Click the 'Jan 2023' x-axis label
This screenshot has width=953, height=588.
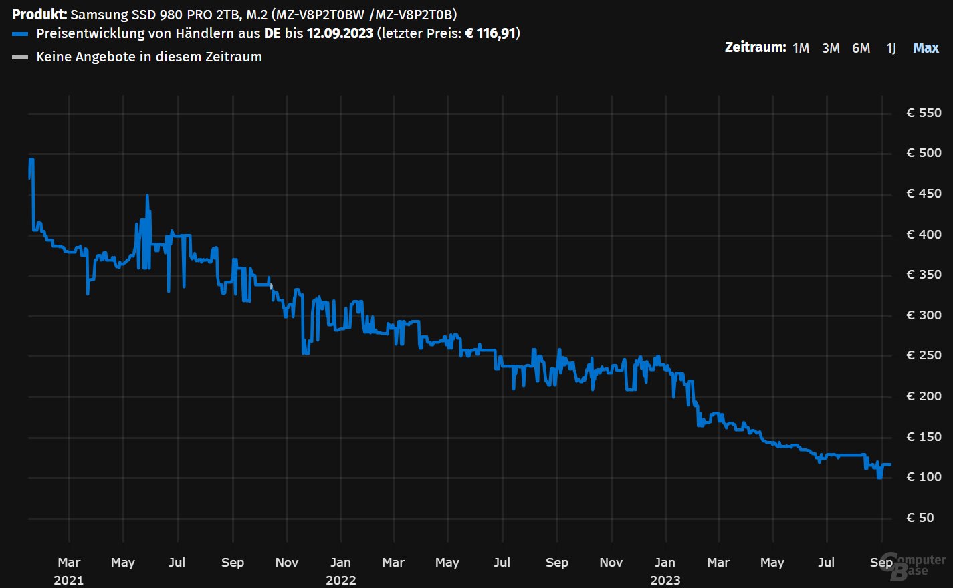point(665,571)
